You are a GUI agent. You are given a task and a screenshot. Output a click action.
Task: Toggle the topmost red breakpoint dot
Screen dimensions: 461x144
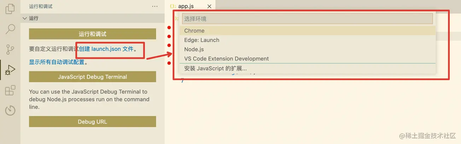(169, 28)
